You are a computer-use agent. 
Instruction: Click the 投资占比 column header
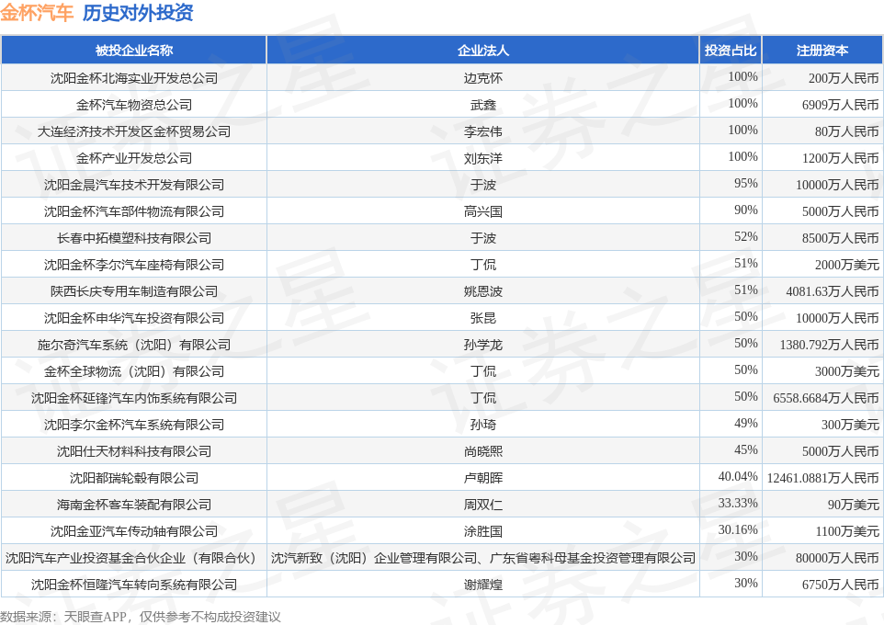coord(731,51)
